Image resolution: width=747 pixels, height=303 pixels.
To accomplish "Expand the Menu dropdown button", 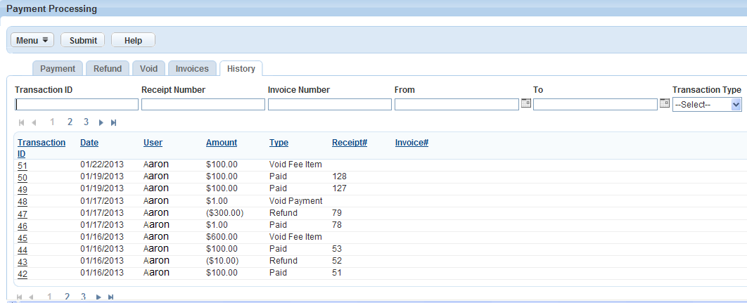I will tap(32, 40).
